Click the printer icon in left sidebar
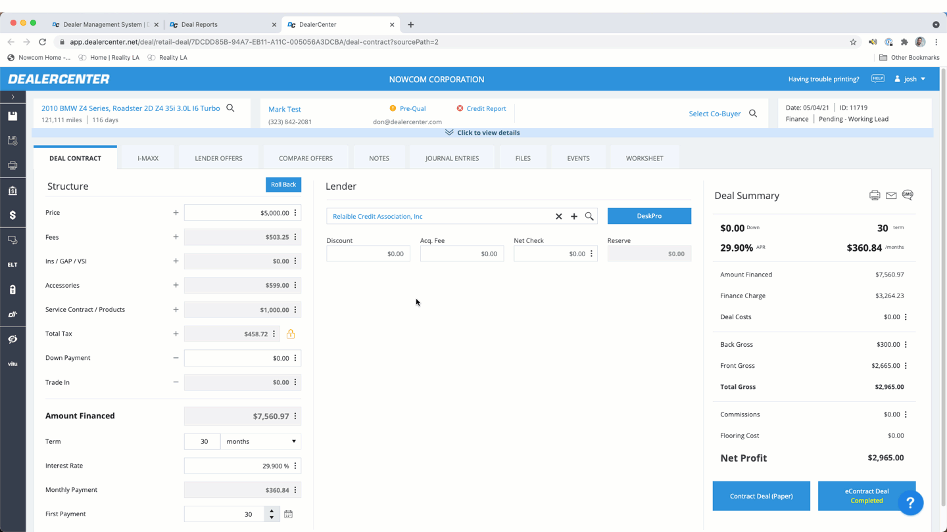947x532 pixels. 12,166
